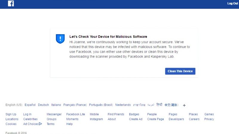Screen dimensions: 239x134
Task: Open the Log In footer link
Action: coord(27,114)
